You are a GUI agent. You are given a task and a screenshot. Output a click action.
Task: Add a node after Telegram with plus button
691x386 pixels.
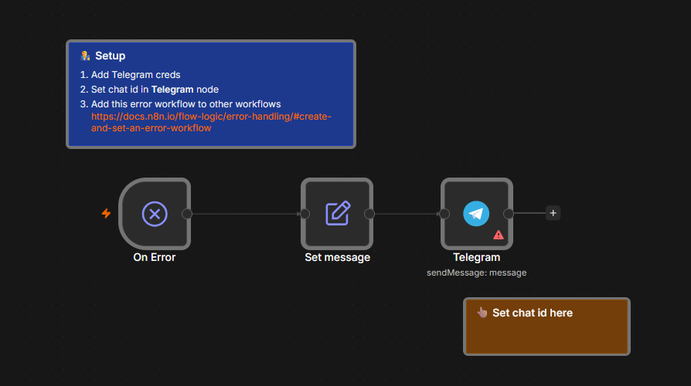coord(553,213)
